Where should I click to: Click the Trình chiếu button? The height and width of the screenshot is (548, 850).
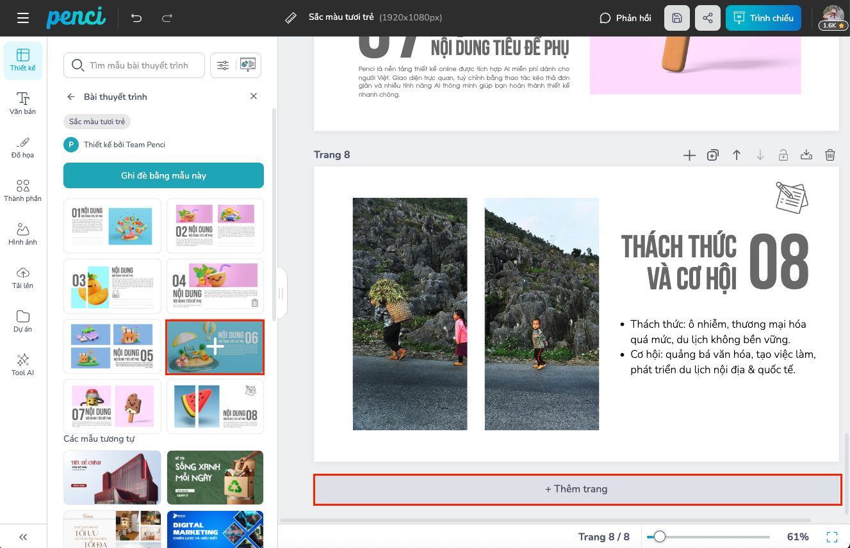(764, 18)
